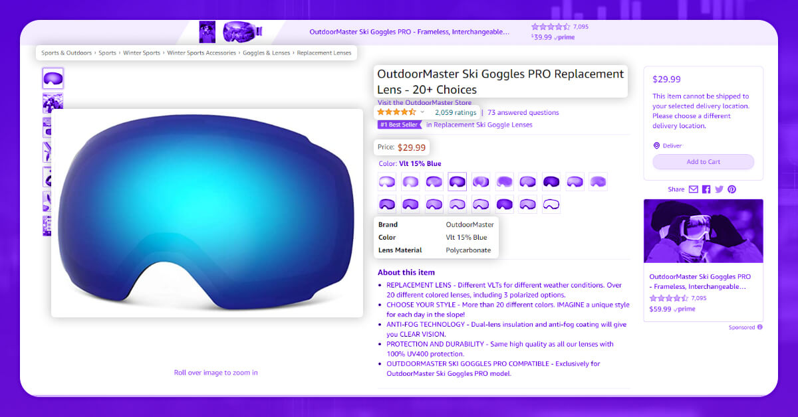Viewport: 798px width, 417px height.
Task: Go to Winter Sports breadcrumb
Action: (x=142, y=53)
